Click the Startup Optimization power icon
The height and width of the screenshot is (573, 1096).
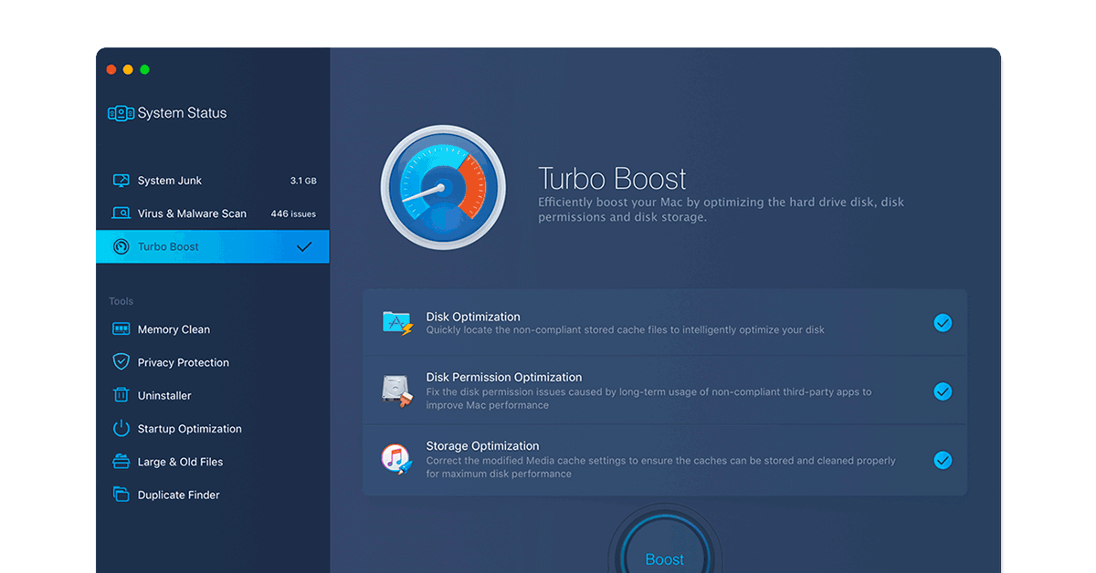tap(121, 429)
